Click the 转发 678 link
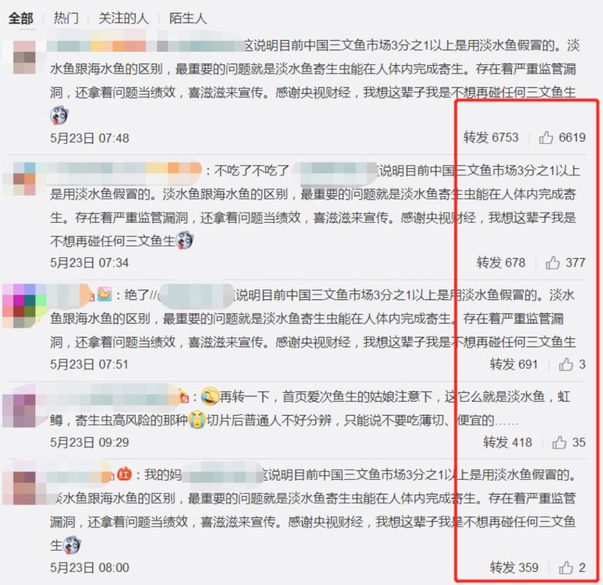Screen dimensions: 603x585 coord(501,263)
